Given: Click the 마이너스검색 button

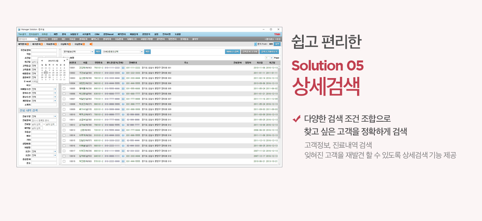Looking at the screenshot, I should (232, 52).
